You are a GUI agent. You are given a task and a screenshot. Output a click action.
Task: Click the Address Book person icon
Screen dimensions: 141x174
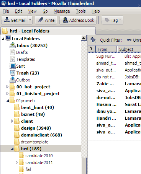(65, 20)
